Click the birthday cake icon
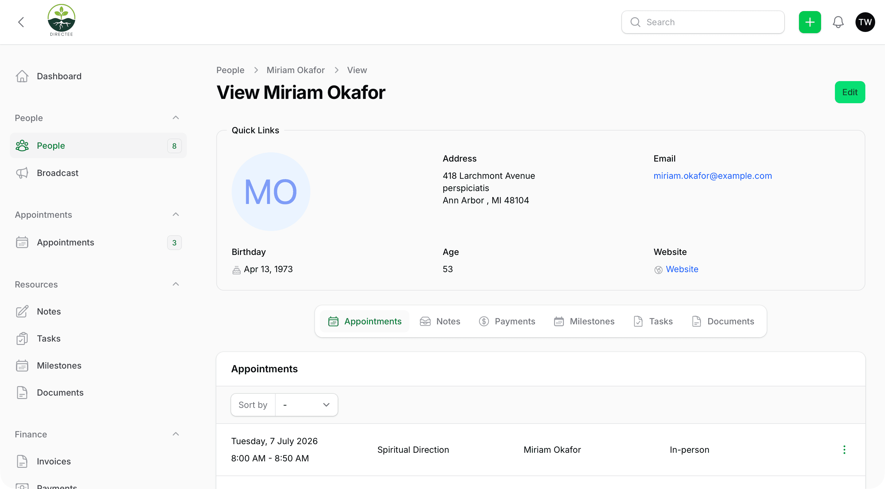The width and height of the screenshot is (885, 489). (236, 270)
